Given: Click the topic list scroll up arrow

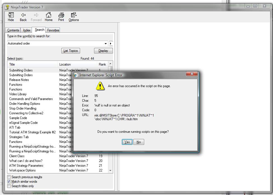Looking at the screenshot, I should click(x=110, y=64).
